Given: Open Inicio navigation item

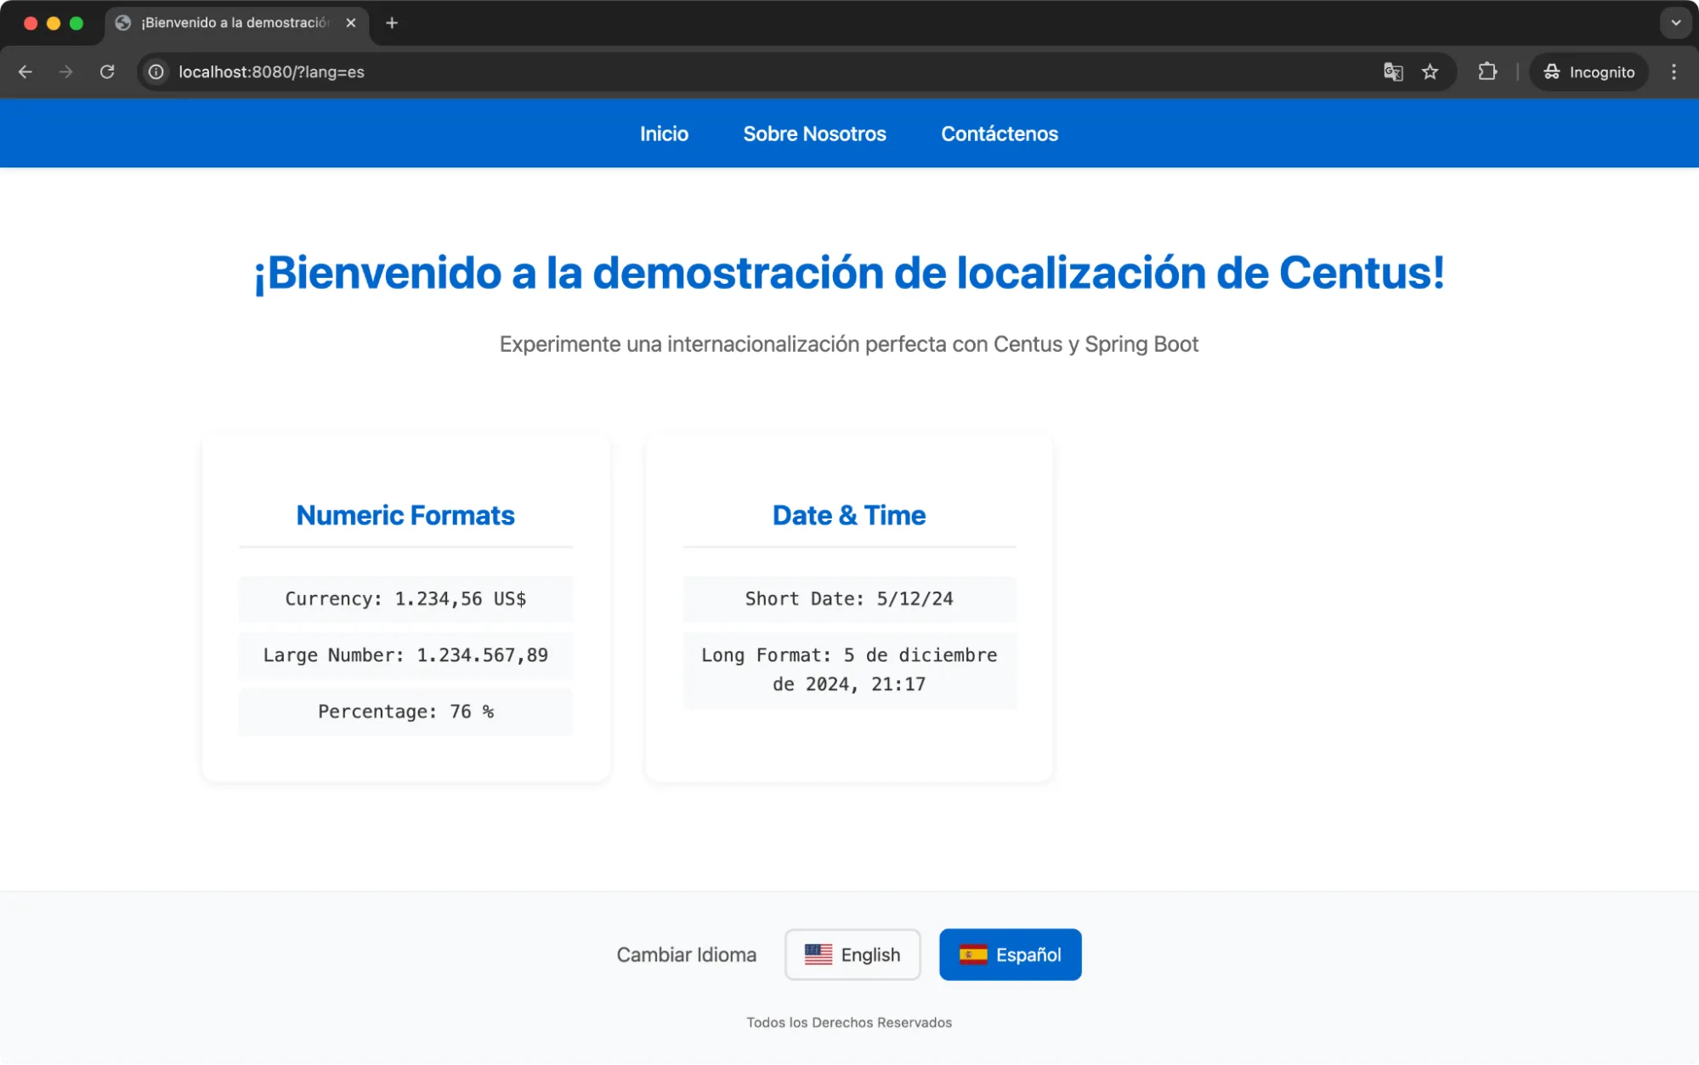Looking at the screenshot, I should click(x=664, y=133).
